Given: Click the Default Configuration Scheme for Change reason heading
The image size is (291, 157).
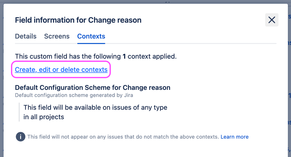Looking at the screenshot, I should pyautogui.click(x=93, y=88).
